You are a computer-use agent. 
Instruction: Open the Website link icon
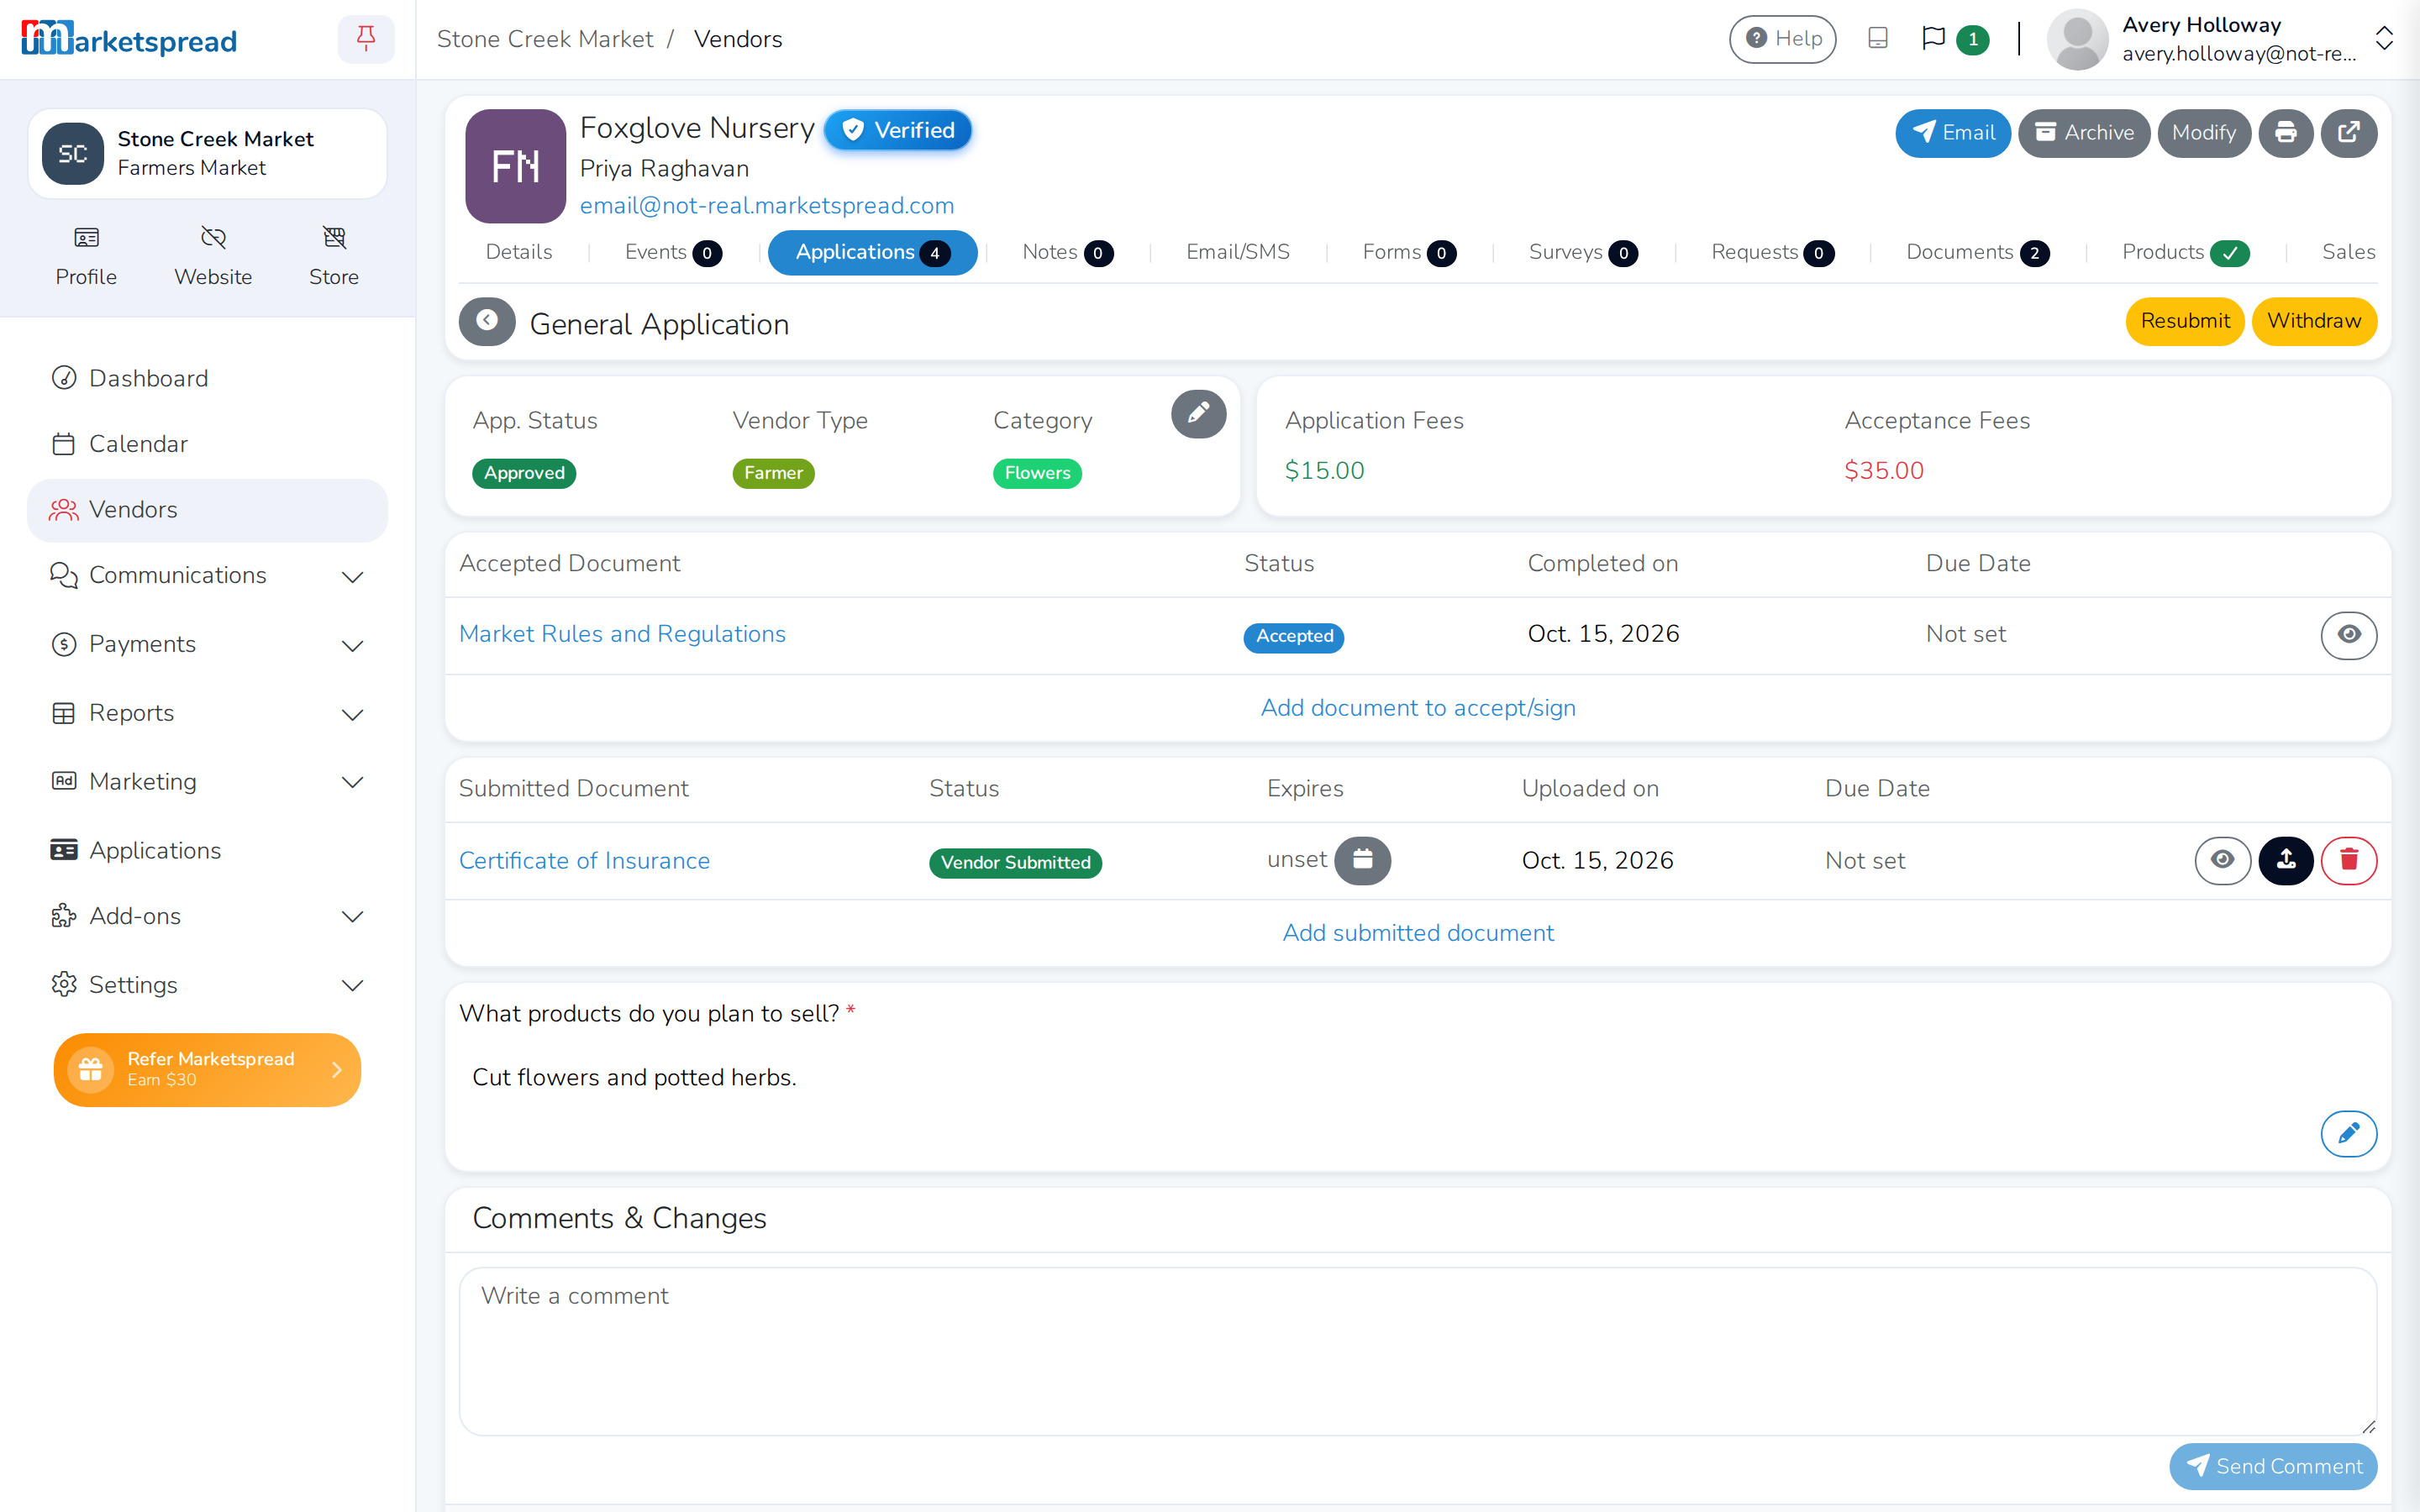click(x=213, y=256)
